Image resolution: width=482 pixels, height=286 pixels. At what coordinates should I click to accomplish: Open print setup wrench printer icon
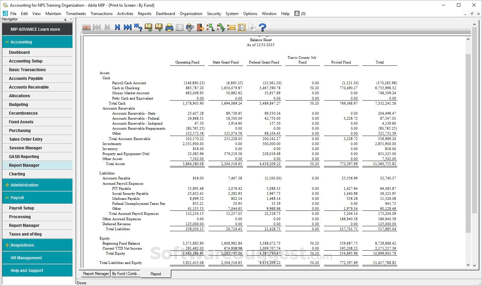[x=190, y=27]
